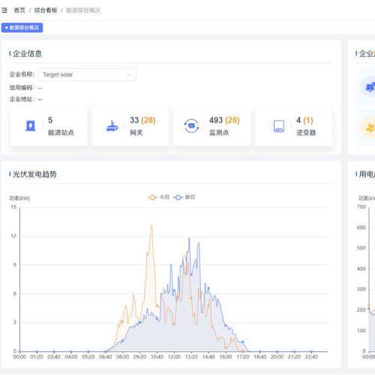Click the monitoring point circular icon

click(x=191, y=126)
